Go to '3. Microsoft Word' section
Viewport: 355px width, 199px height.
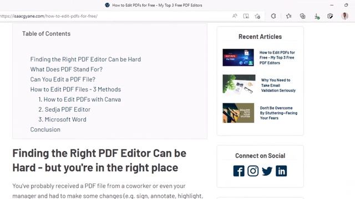click(x=62, y=119)
